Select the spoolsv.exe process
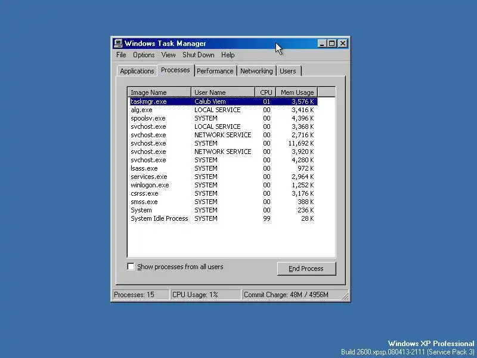The width and height of the screenshot is (477, 358). (x=223, y=118)
